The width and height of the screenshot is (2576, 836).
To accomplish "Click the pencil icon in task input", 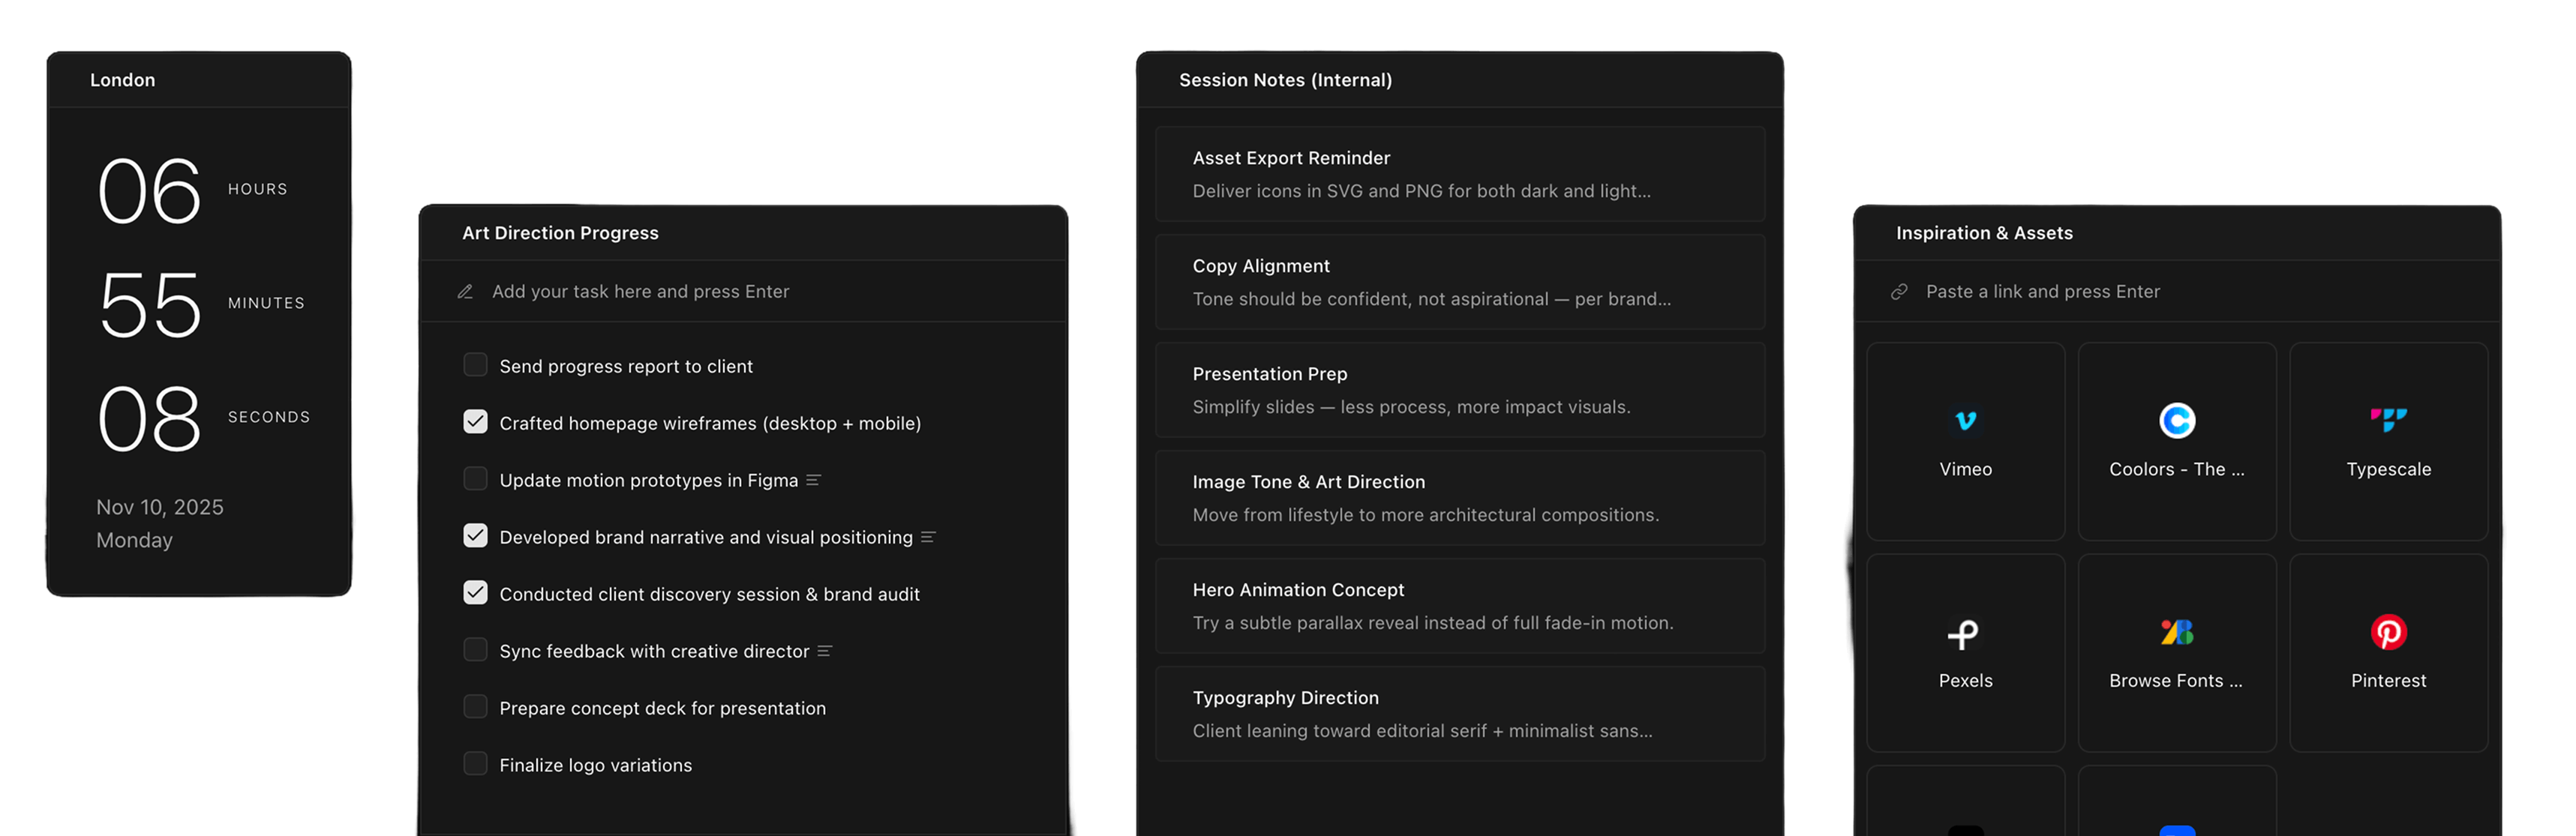I will pos(465,292).
